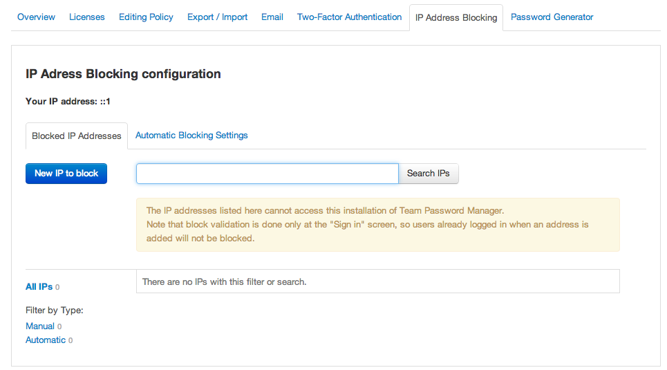The image size is (667, 370).
Task: Select the IP Address Blocking tab
Action: pyautogui.click(x=456, y=18)
